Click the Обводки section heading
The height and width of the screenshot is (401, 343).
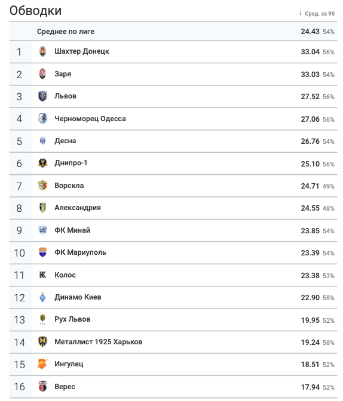click(36, 11)
